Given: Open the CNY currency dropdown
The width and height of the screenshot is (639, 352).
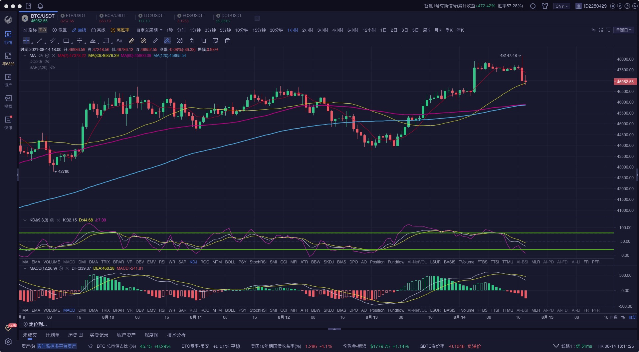Looking at the screenshot, I should (x=562, y=6).
